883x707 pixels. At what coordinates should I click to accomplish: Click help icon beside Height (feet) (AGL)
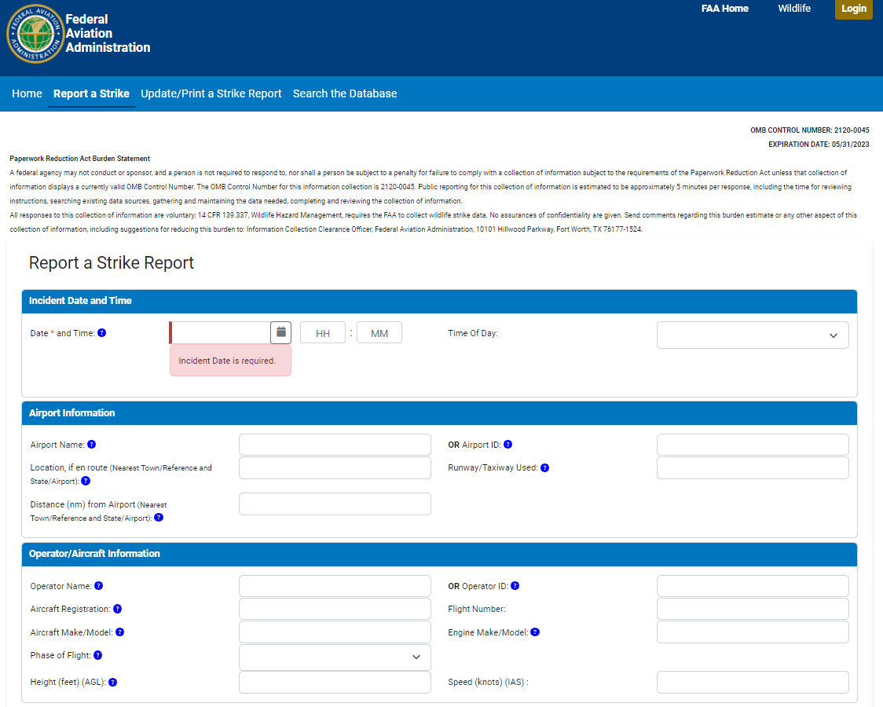pyautogui.click(x=113, y=683)
